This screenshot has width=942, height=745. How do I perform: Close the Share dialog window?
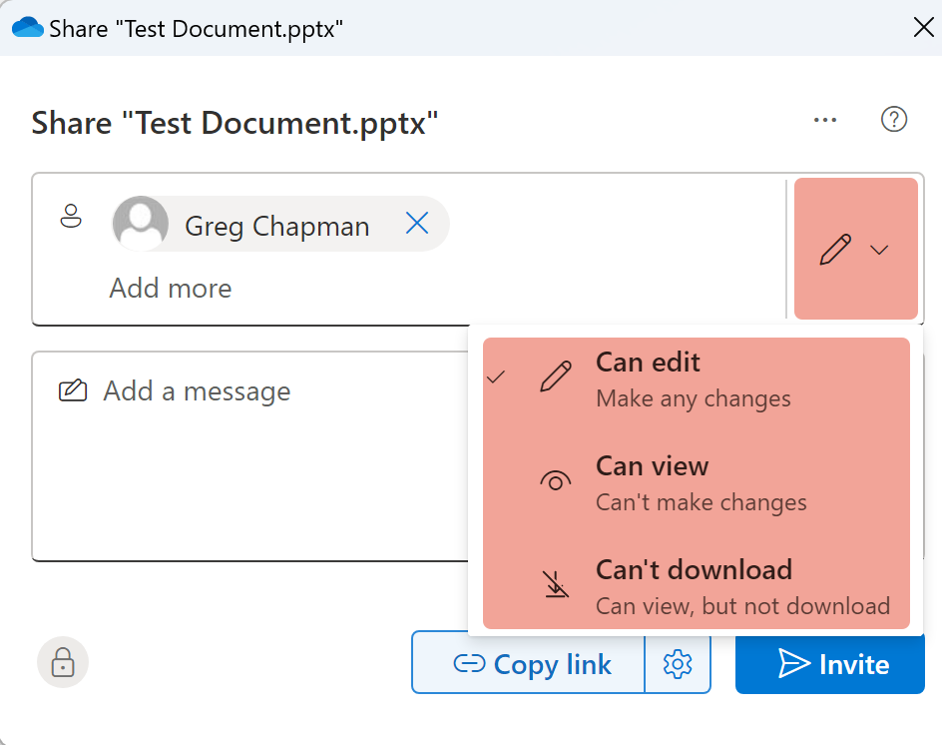(923, 27)
